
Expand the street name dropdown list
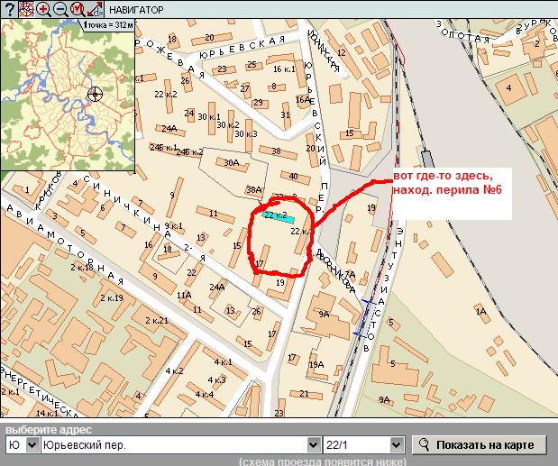[x=314, y=445]
